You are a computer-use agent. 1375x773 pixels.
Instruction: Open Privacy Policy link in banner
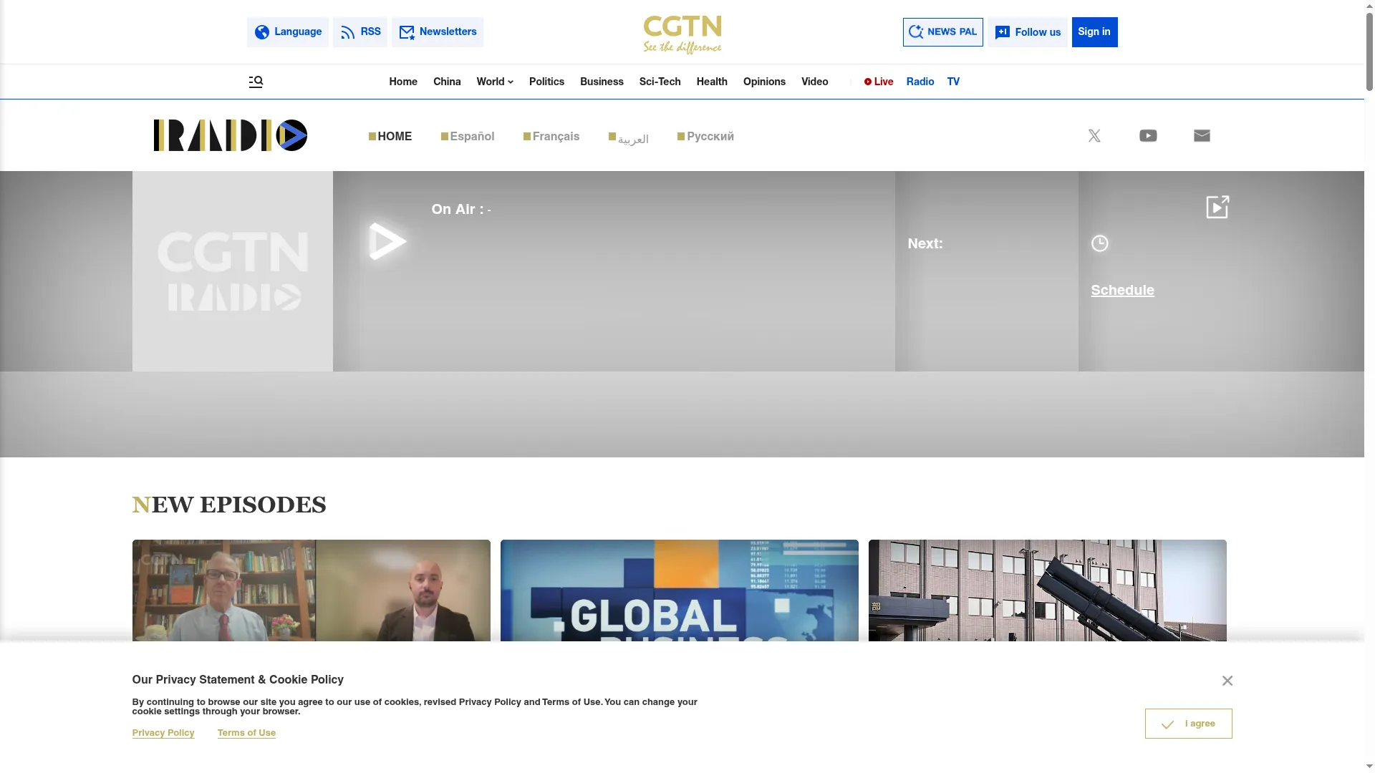pos(163,733)
